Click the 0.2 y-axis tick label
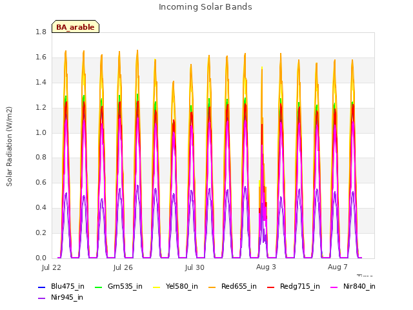The width and height of the screenshot is (413, 310). point(41,232)
